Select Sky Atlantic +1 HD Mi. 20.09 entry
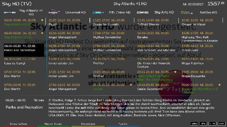Viewport: 227px width, 127px height. [24, 22]
